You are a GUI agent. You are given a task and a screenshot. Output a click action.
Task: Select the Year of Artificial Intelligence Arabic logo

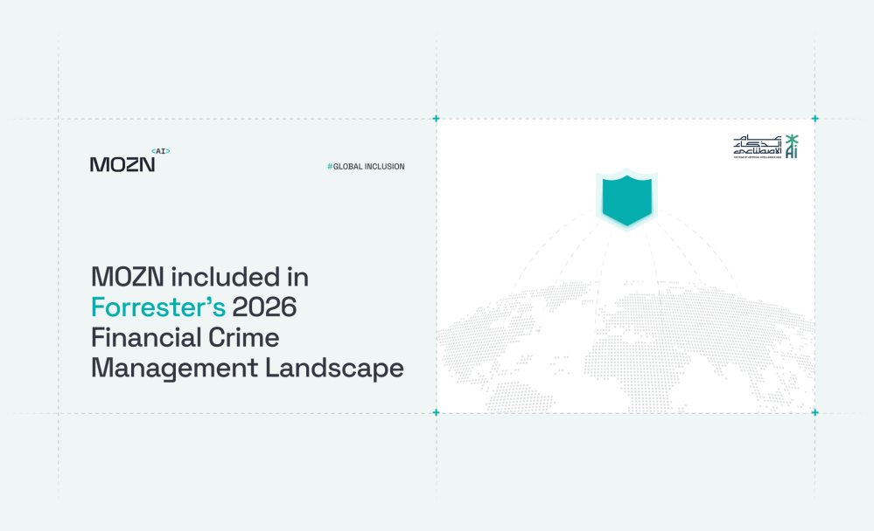(758, 145)
